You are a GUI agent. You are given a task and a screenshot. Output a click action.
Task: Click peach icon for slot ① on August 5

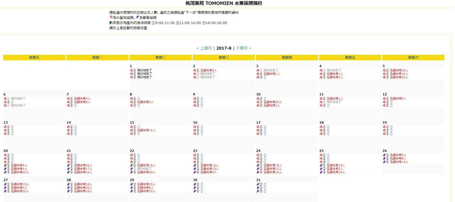click(384, 71)
